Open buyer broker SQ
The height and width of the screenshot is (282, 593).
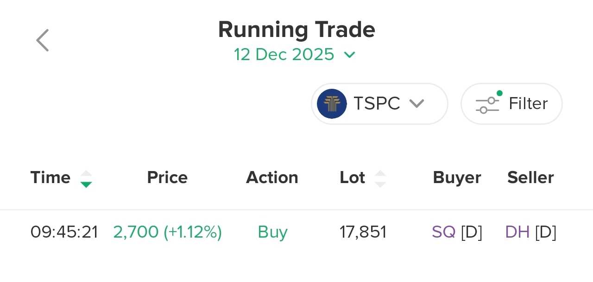[x=443, y=232]
